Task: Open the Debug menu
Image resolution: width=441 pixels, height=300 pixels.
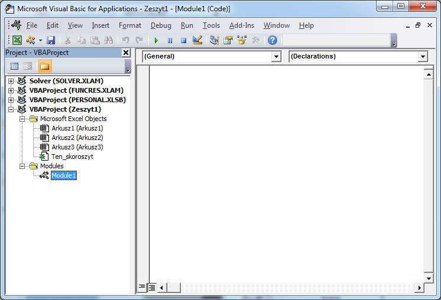Action: click(161, 25)
